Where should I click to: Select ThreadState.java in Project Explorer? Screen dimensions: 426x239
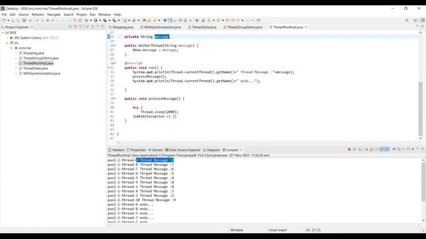(x=35, y=68)
